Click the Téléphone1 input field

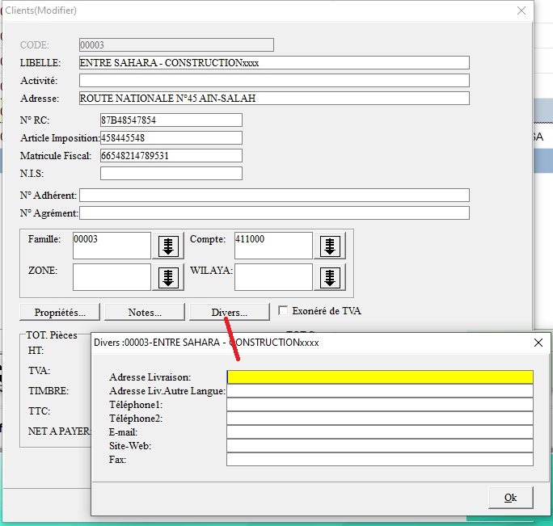pyautogui.click(x=380, y=404)
